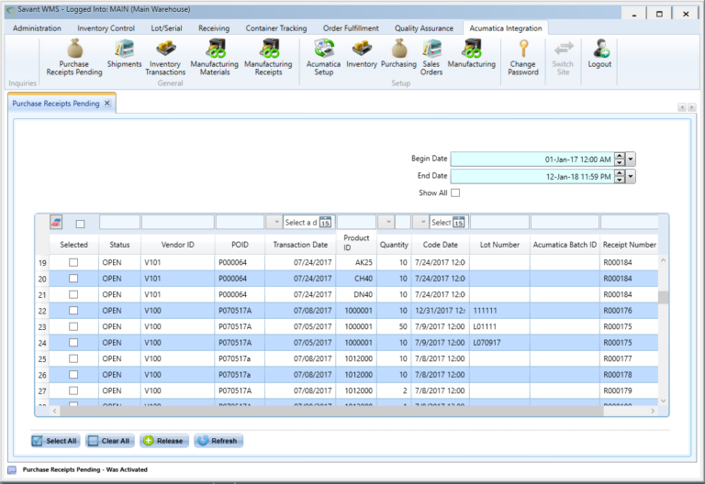
Task: Click the Status column filter field
Action: click(x=119, y=222)
